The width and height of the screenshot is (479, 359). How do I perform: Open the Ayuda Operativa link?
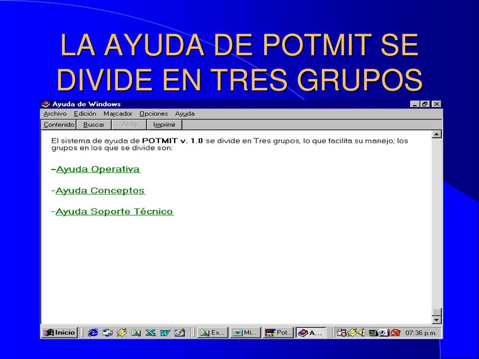pos(98,169)
